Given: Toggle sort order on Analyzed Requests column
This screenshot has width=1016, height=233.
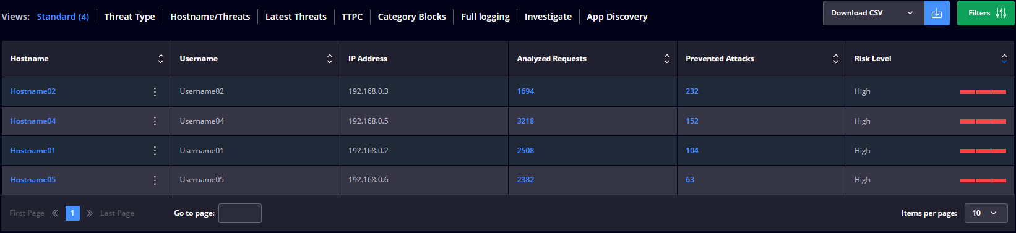Looking at the screenshot, I should 666,59.
